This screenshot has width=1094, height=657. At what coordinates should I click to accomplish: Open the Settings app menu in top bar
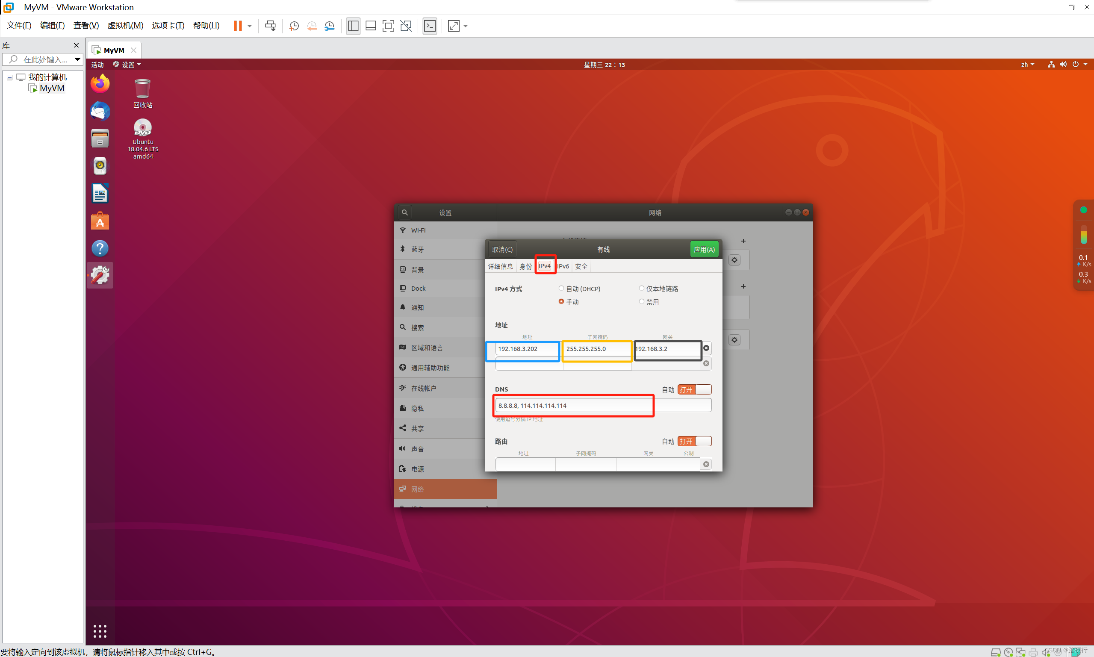[127, 65]
